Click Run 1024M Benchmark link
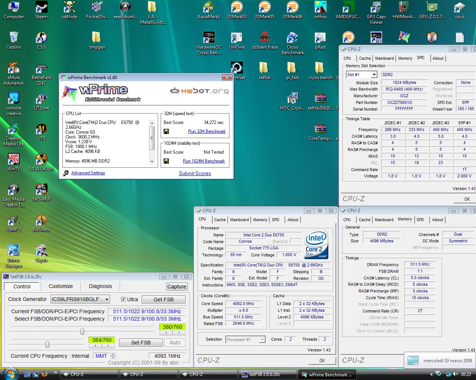Viewport: 476px width, 380px height. click(204, 161)
